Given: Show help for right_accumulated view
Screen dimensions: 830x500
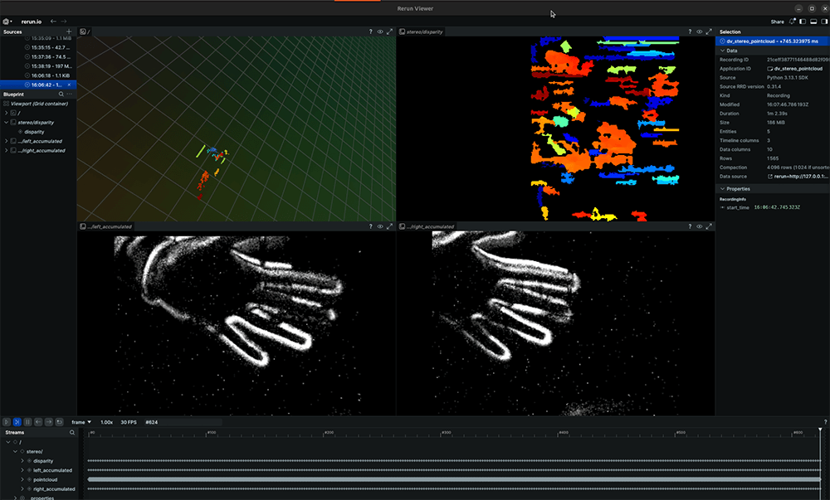Looking at the screenshot, I should (x=690, y=226).
